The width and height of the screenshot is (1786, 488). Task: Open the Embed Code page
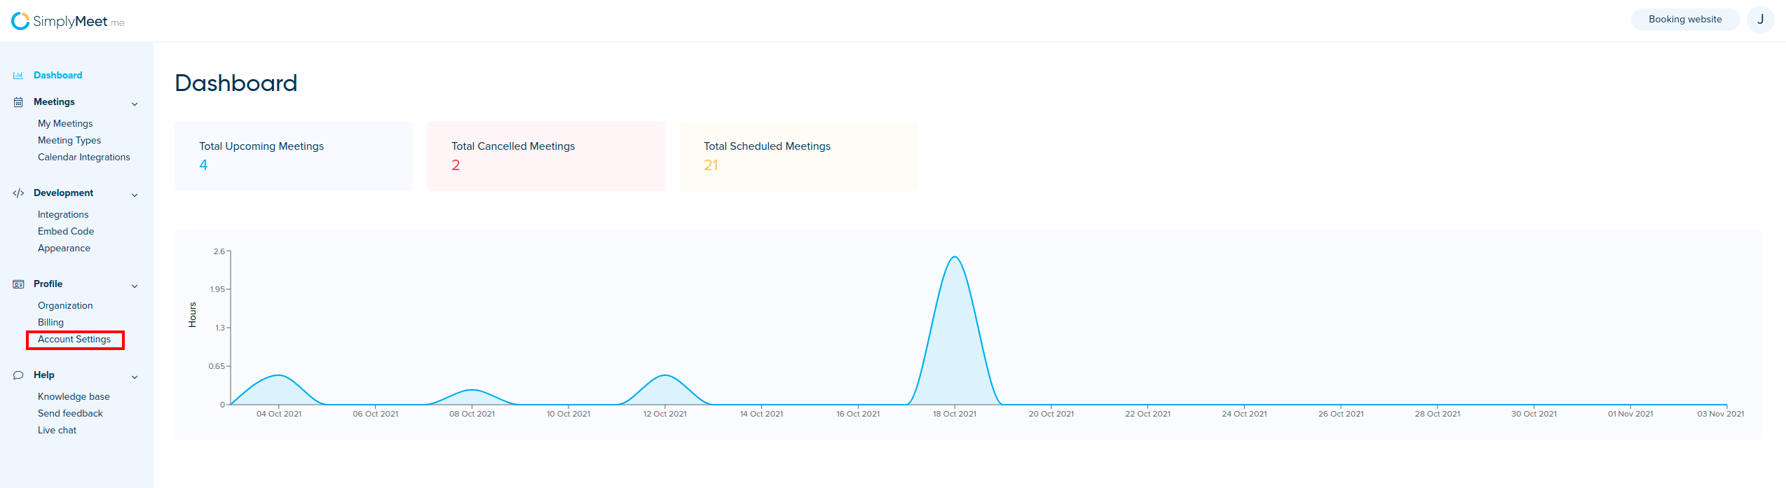pyautogui.click(x=66, y=232)
